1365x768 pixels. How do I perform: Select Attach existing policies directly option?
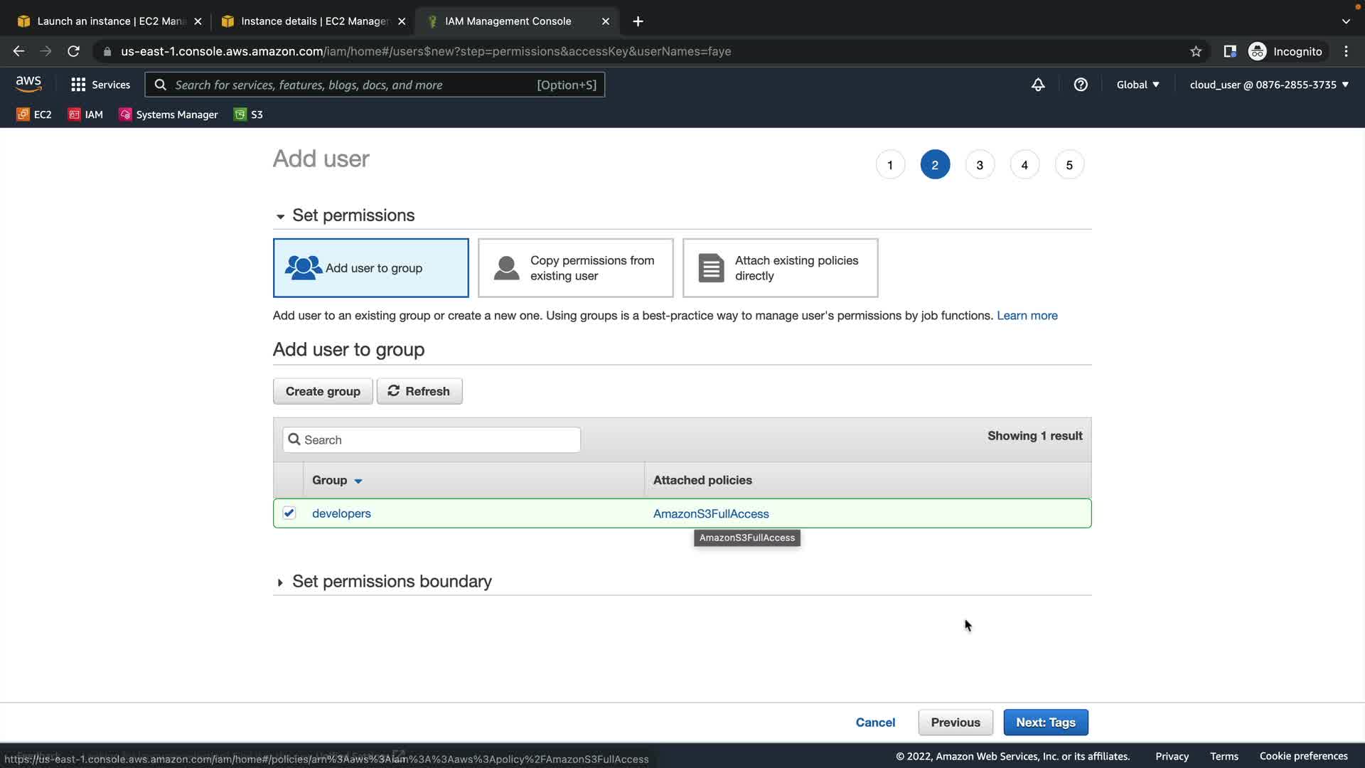[x=780, y=268]
